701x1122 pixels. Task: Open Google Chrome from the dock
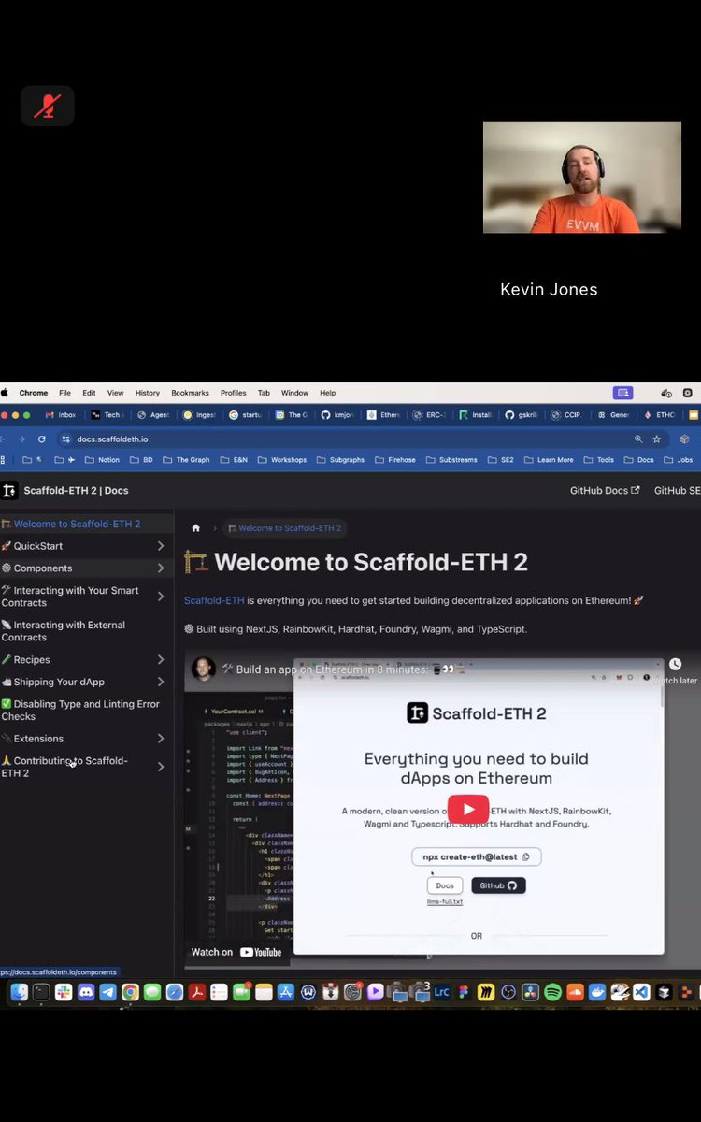(130, 993)
